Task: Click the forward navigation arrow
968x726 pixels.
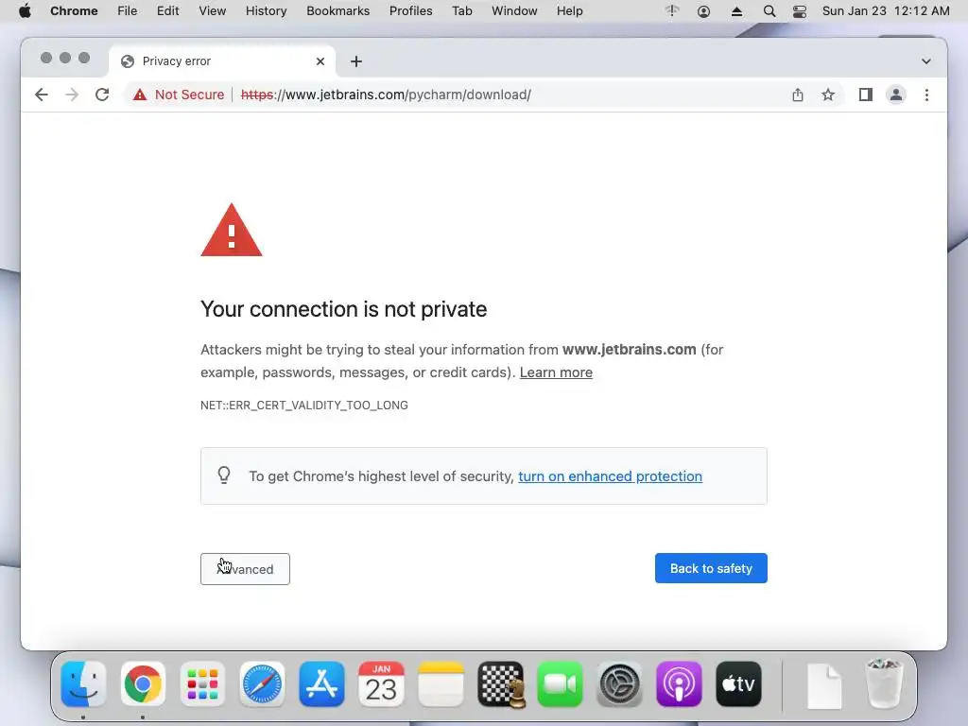Action: [x=72, y=95]
